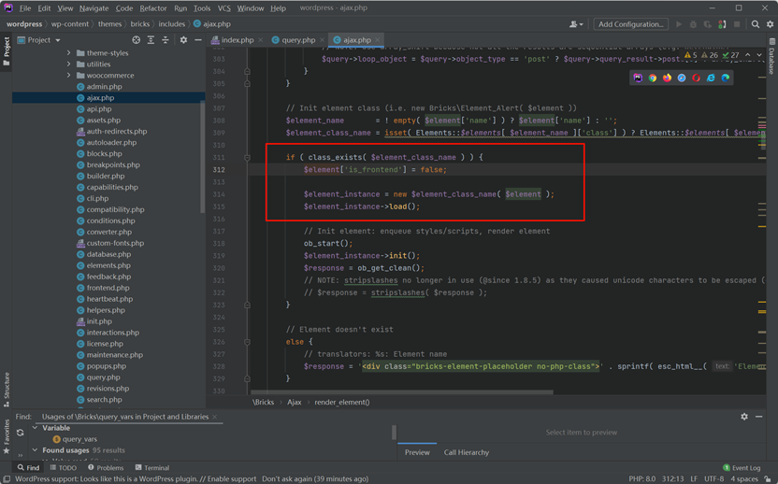Open the Navigate menu
778x484 pixels.
click(x=94, y=7)
